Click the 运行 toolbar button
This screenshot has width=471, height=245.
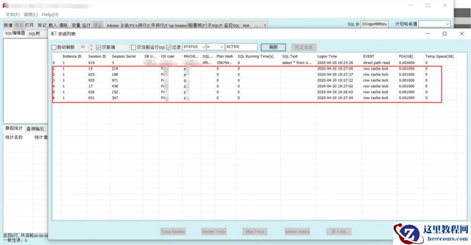pyautogui.click(x=86, y=25)
